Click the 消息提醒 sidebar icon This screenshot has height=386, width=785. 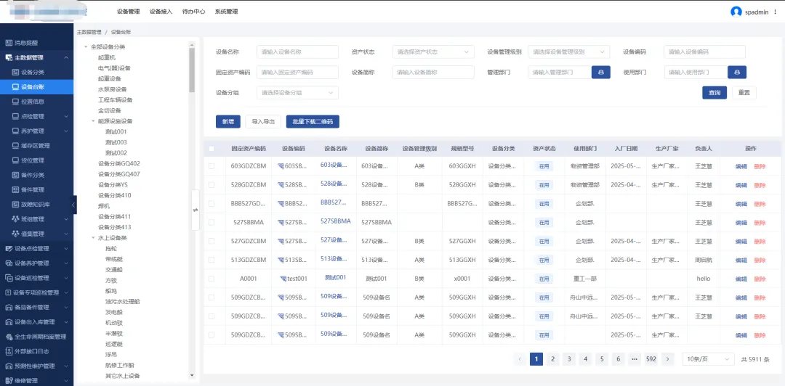(x=9, y=43)
